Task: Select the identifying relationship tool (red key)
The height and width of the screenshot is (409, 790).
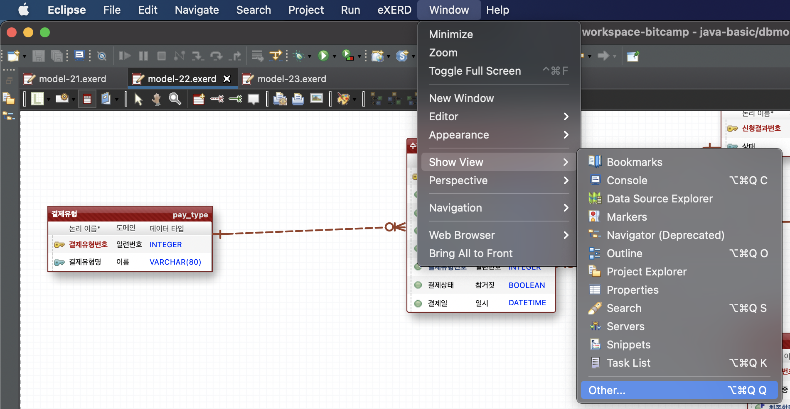Action: tap(217, 99)
